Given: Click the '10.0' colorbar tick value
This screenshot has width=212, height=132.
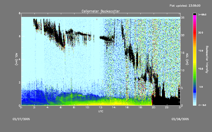Looking at the screenshot, I should coord(201,69).
